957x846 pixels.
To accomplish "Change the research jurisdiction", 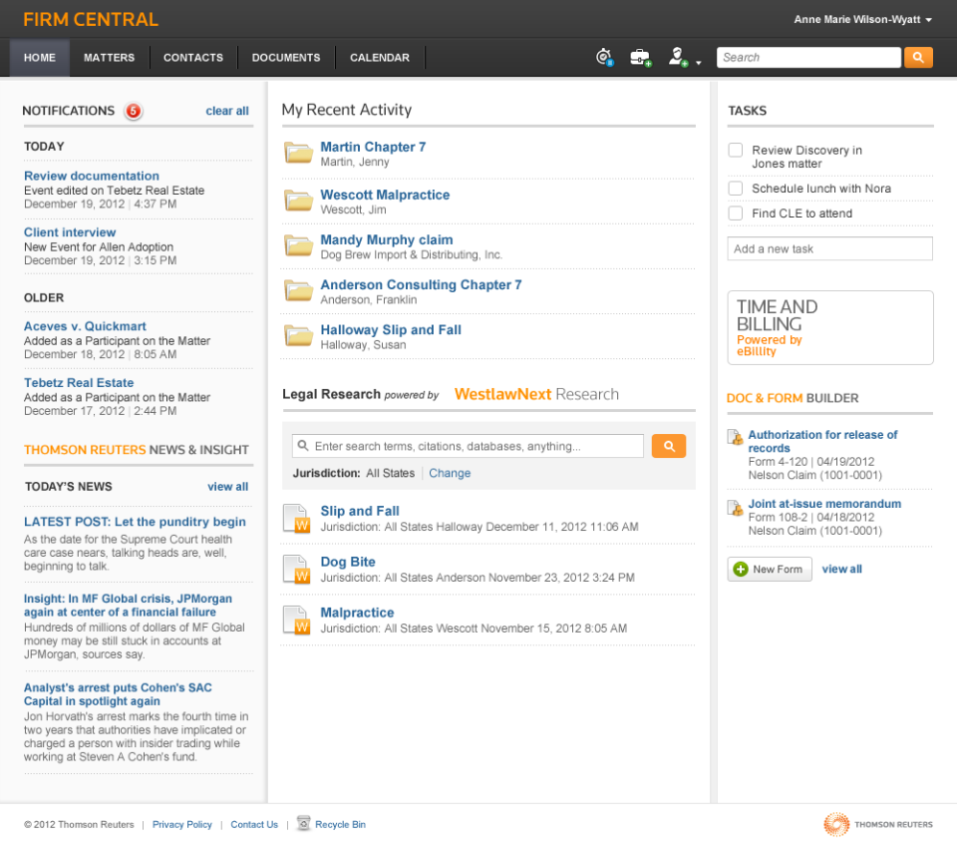I will pyautogui.click(x=450, y=473).
